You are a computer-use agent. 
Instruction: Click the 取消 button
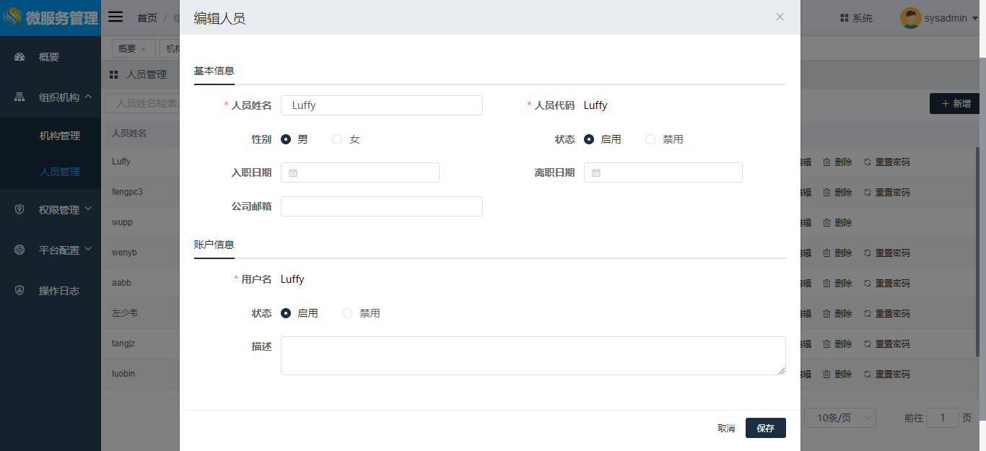pos(726,428)
